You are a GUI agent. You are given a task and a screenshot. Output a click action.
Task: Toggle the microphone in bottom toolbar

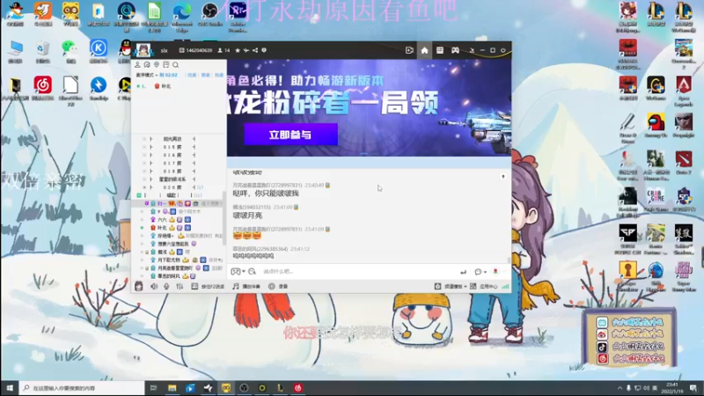(x=166, y=286)
